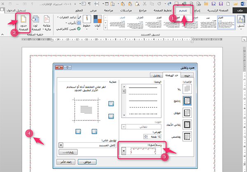Image resolution: width=247 pixels, height=172 pixels.
Task: Open Watermark (علامة مائية) menu
Action: pyautogui.click(x=47, y=23)
